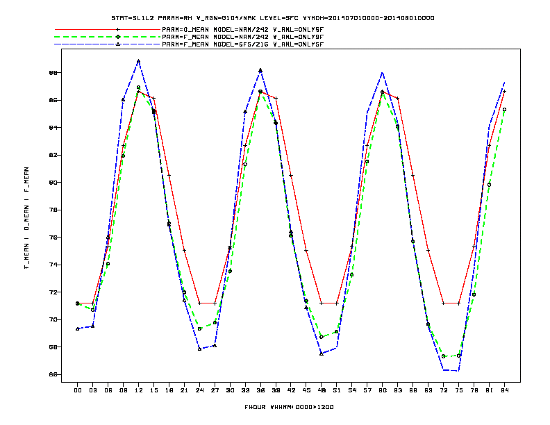Click the 27 forecast hour x-axis label
Screen dimensions: 550x425
[215, 390]
